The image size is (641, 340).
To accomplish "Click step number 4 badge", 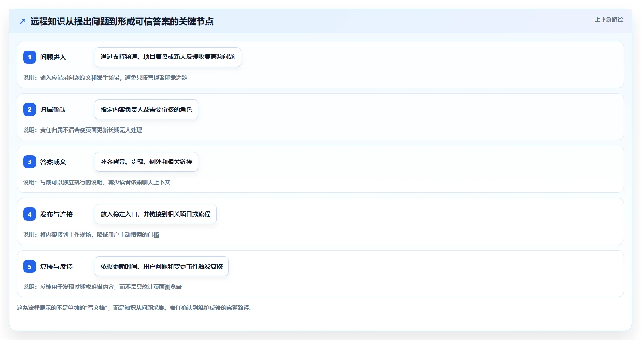I will click(30, 214).
